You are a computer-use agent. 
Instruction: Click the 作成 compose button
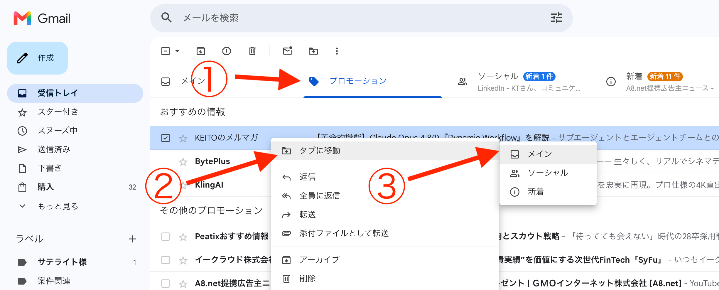click(x=38, y=58)
